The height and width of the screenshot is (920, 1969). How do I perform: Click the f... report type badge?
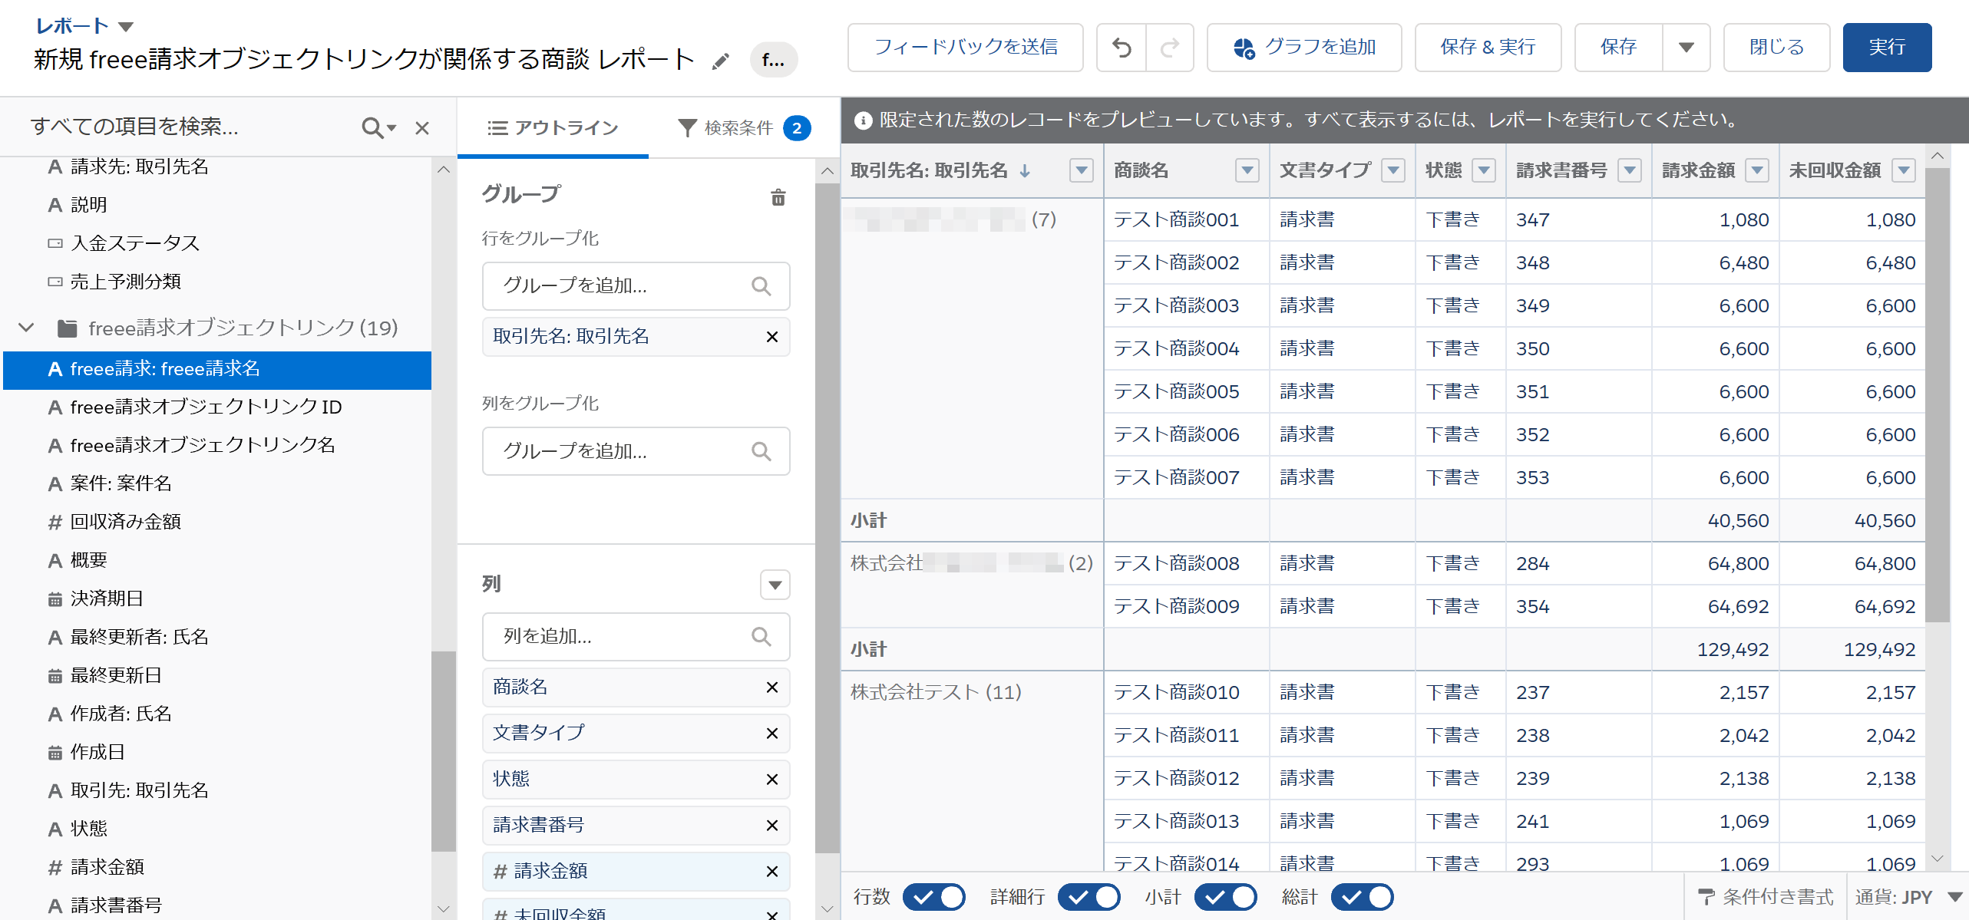pos(773,60)
